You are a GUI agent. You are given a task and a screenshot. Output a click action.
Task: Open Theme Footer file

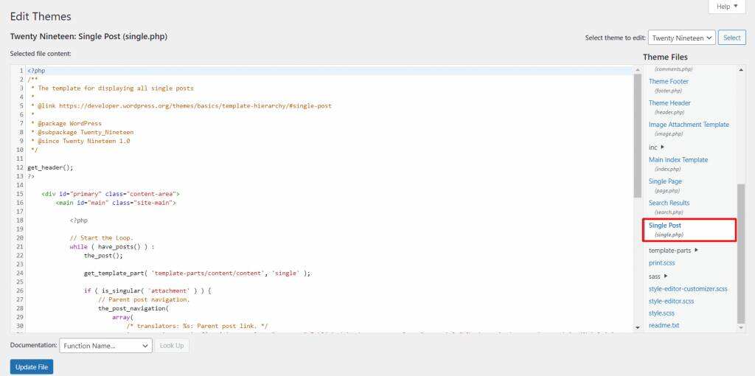click(668, 82)
